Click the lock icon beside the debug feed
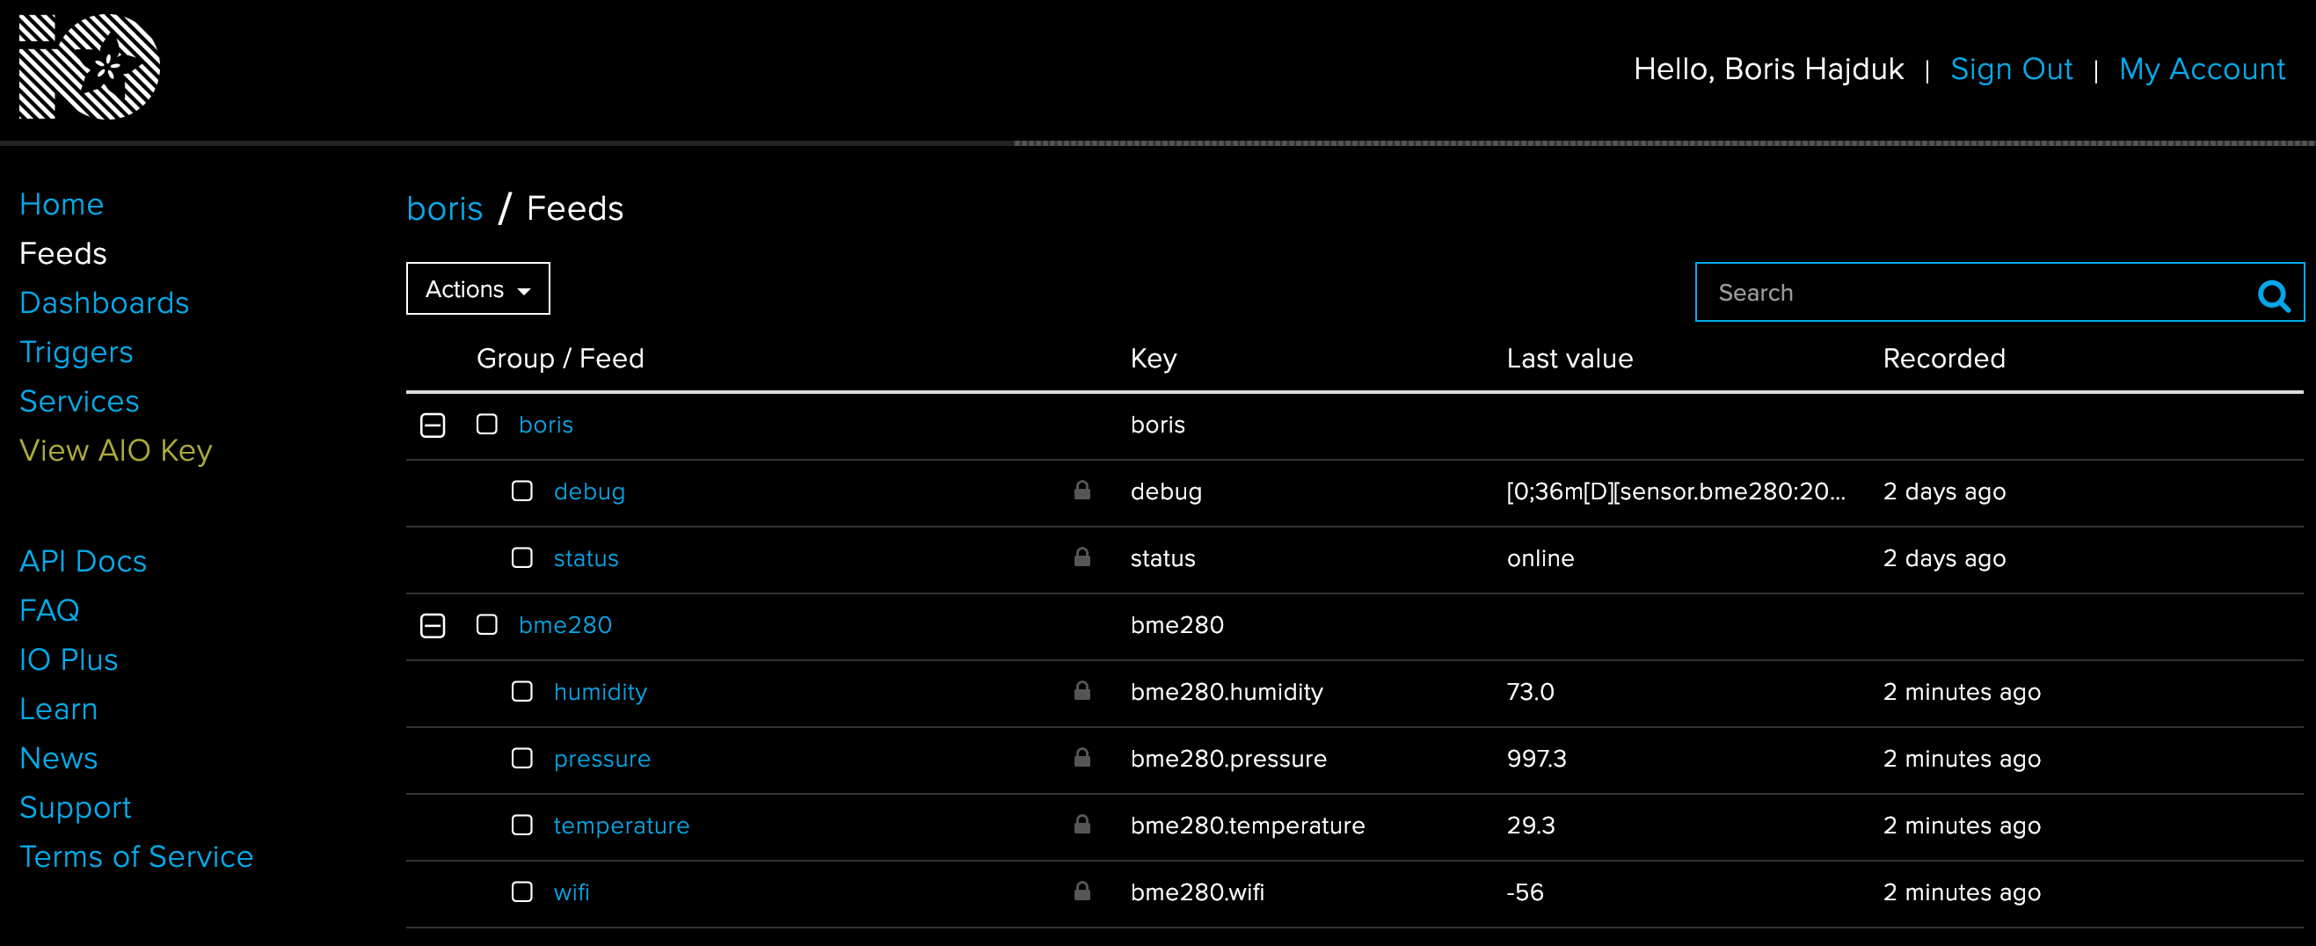Image resolution: width=2316 pixels, height=946 pixels. click(1082, 491)
